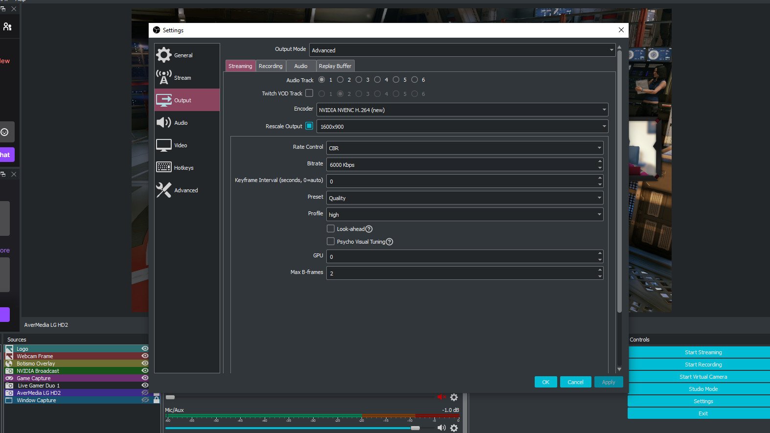
Task: Open Video settings section
Action: 187,145
